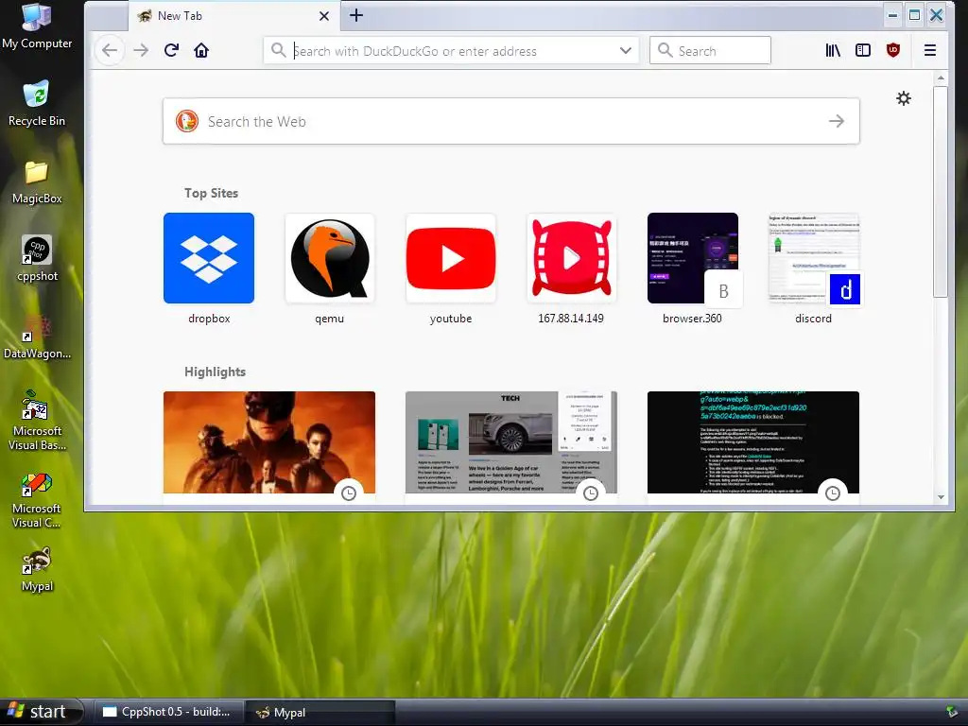The image size is (968, 726).
Task: Open the hamburger application menu
Action: [x=930, y=51]
